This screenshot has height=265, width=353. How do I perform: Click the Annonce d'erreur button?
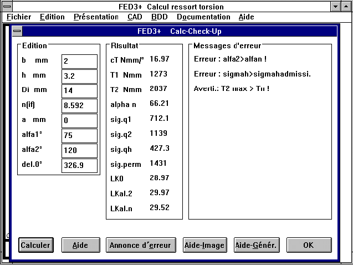[x=141, y=245]
